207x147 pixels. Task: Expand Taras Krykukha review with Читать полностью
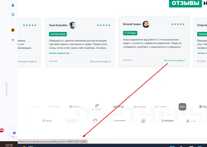(60, 53)
